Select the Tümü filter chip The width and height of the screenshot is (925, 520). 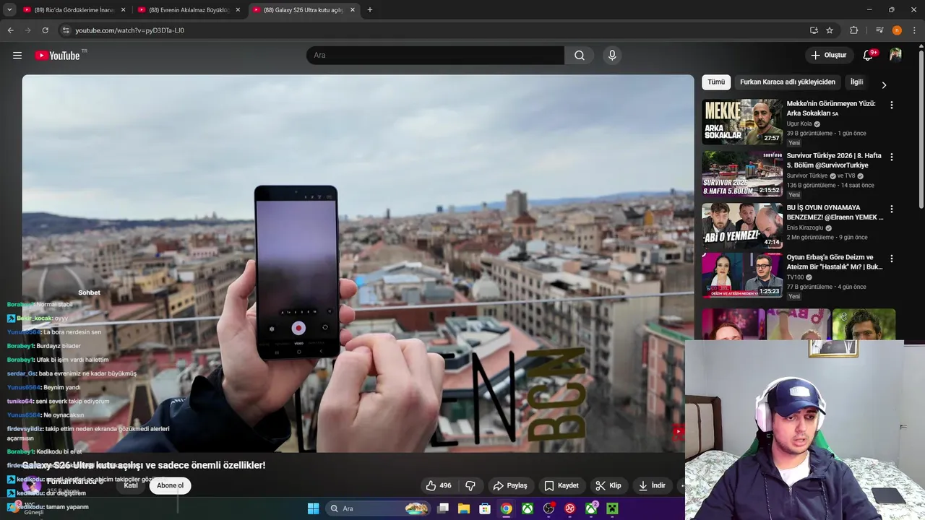pos(716,82)
